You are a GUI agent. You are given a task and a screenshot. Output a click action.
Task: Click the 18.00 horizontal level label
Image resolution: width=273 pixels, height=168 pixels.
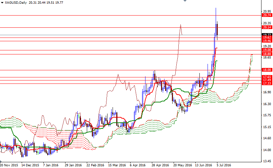[267, 70]
